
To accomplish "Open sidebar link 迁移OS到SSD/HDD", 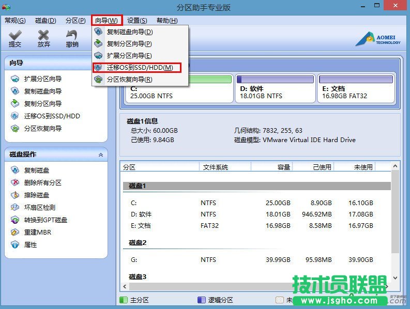I will [x=52, y=116].
